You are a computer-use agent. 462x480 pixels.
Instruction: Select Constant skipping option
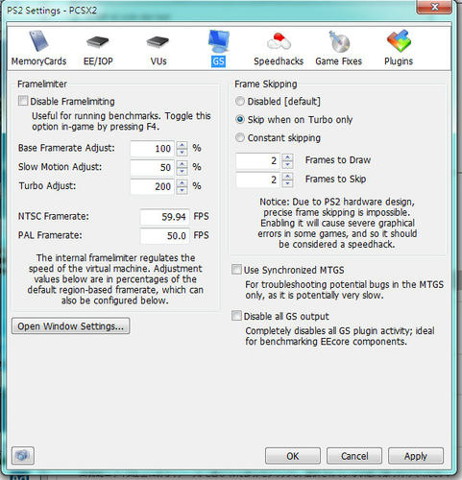(x=240, y=137)
